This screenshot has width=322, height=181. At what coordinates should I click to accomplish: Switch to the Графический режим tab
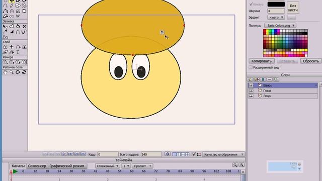pos(67,166)
